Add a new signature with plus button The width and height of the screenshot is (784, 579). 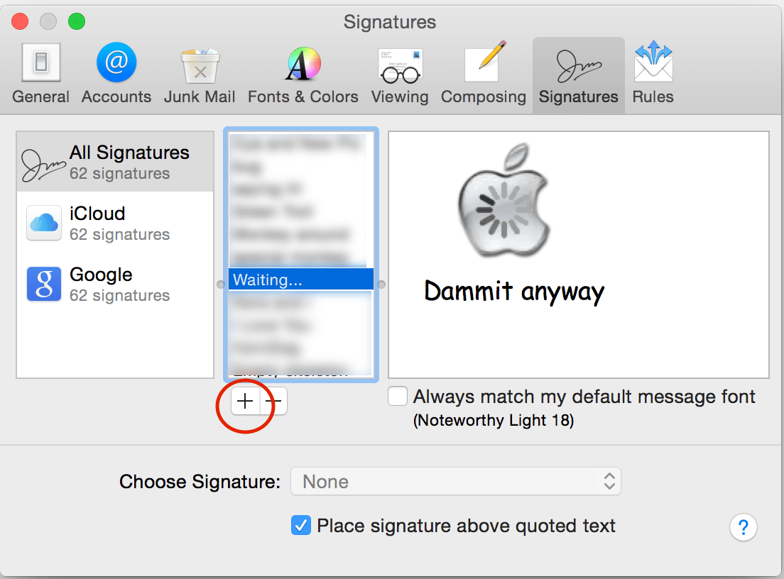(245, 401)
